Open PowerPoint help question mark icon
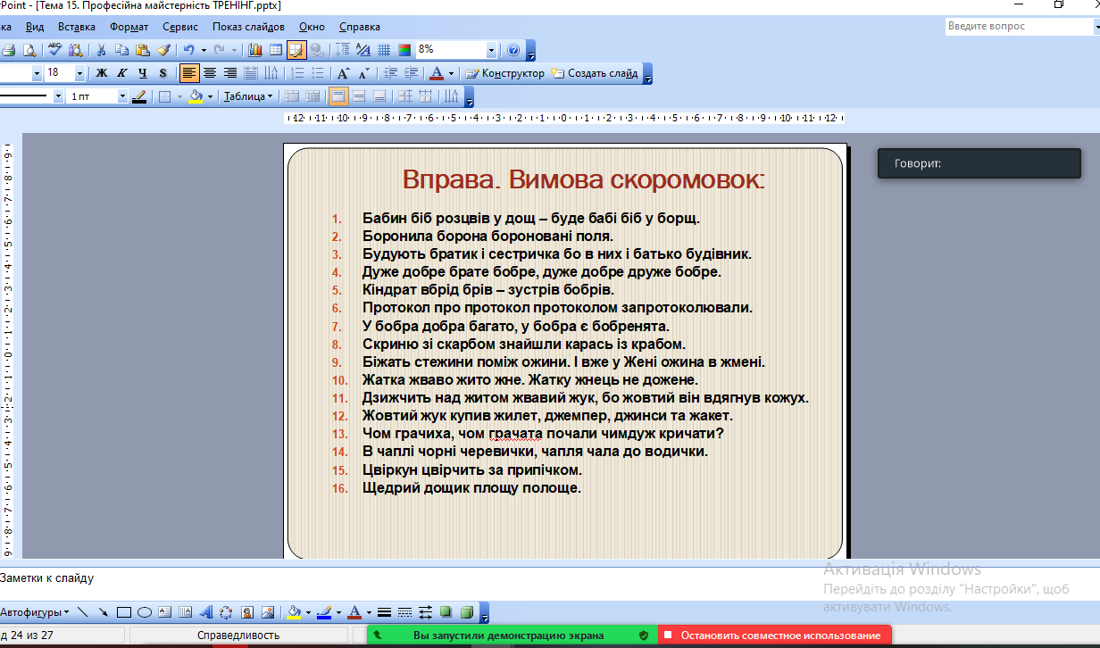Viewport: 1100px width, 648px height. click(513, 50)
